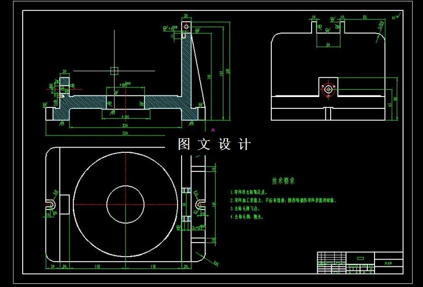Click the surface finish symbol at top-right corner
423x287 pixels.
pyautogui.click(x=396, y=16)
